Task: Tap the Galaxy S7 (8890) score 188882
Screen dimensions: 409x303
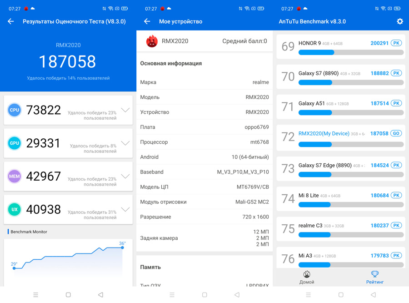Action: (379, 73)
